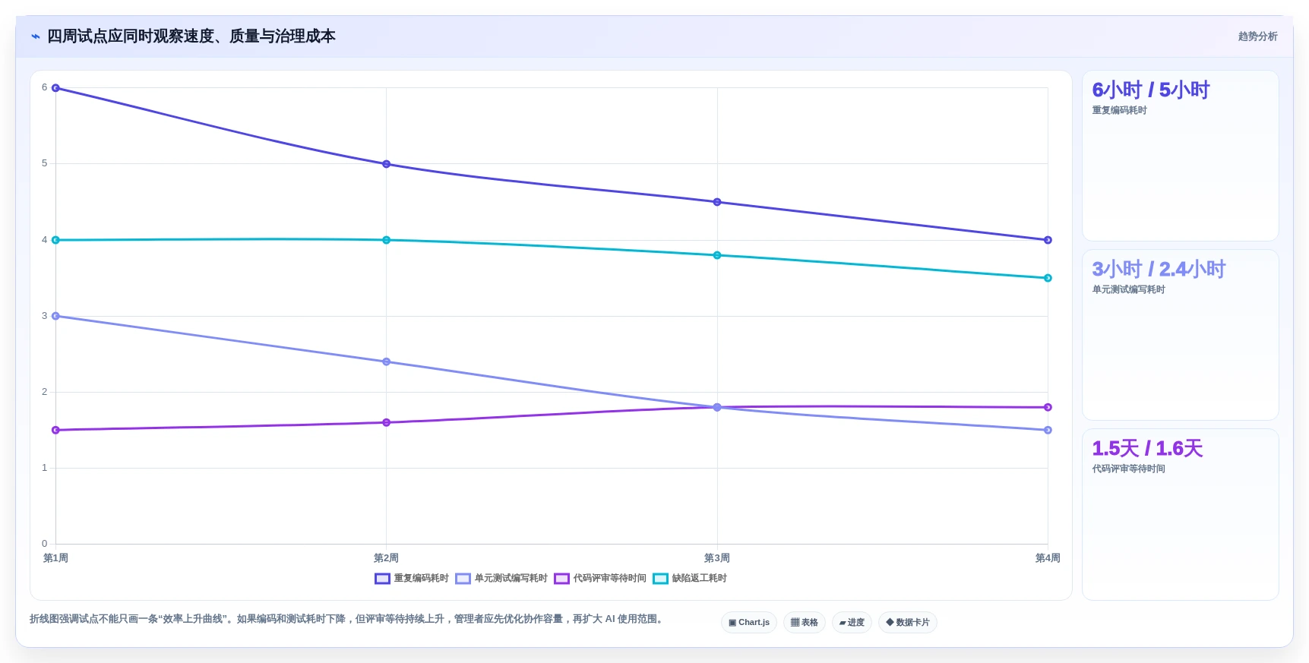Screen dimensions: 1309x663
Task: Click the 缺陷返工耗时 point at 第1周
Action: (55, 240)
